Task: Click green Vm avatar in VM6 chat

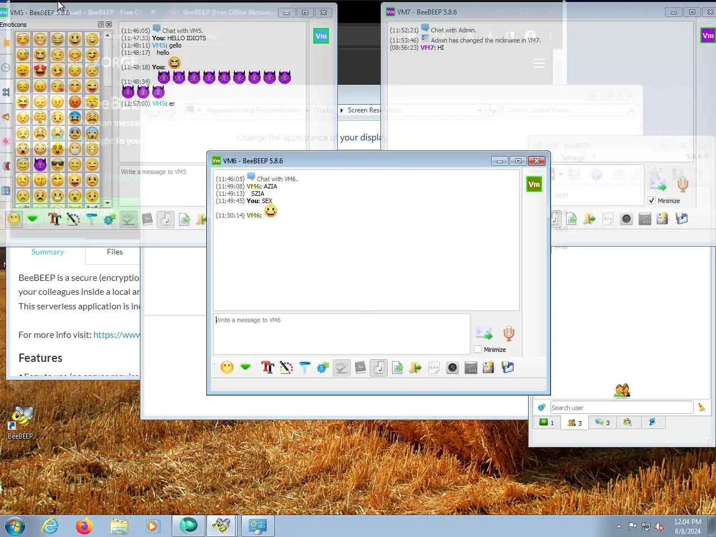Action: 534,184
